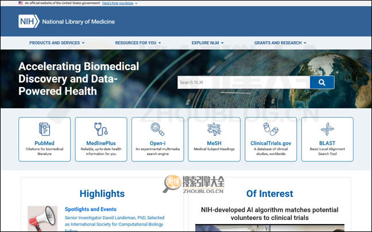372x232 pixels.
Task: Open the Here's how you know link
Action: point(118,3)
